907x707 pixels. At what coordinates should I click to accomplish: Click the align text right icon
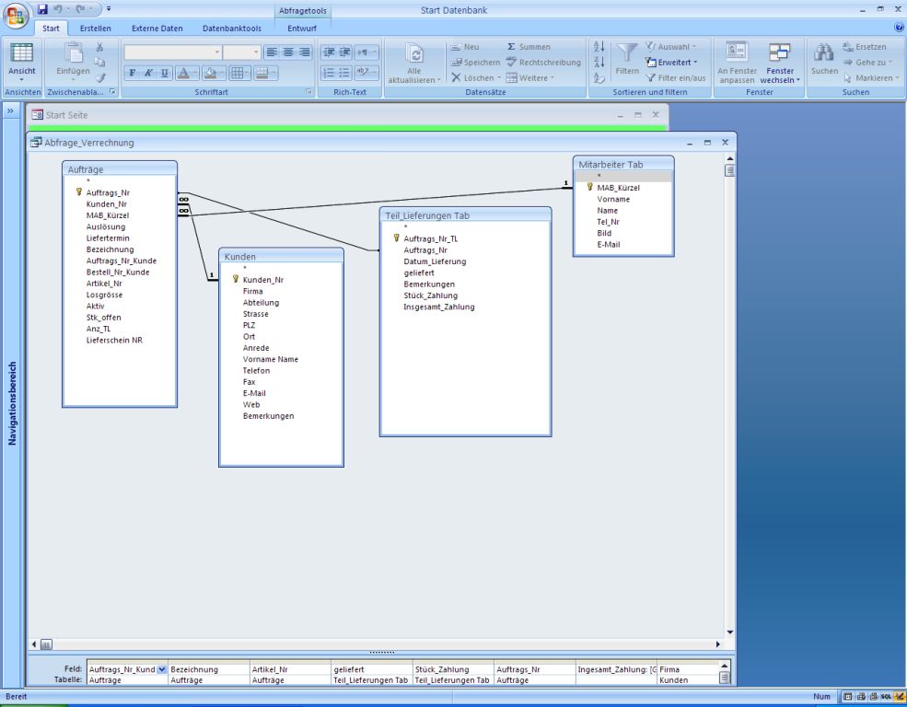point(304,52)
